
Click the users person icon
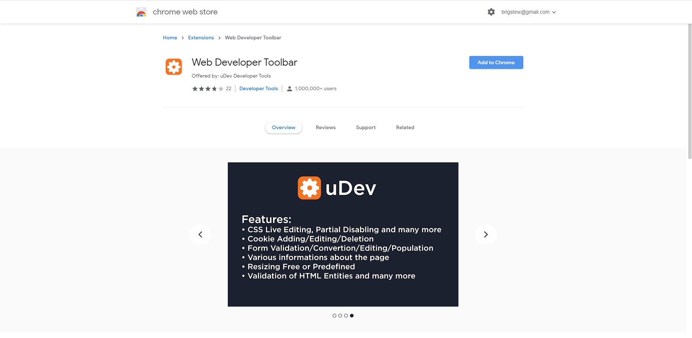click(289, 89)
